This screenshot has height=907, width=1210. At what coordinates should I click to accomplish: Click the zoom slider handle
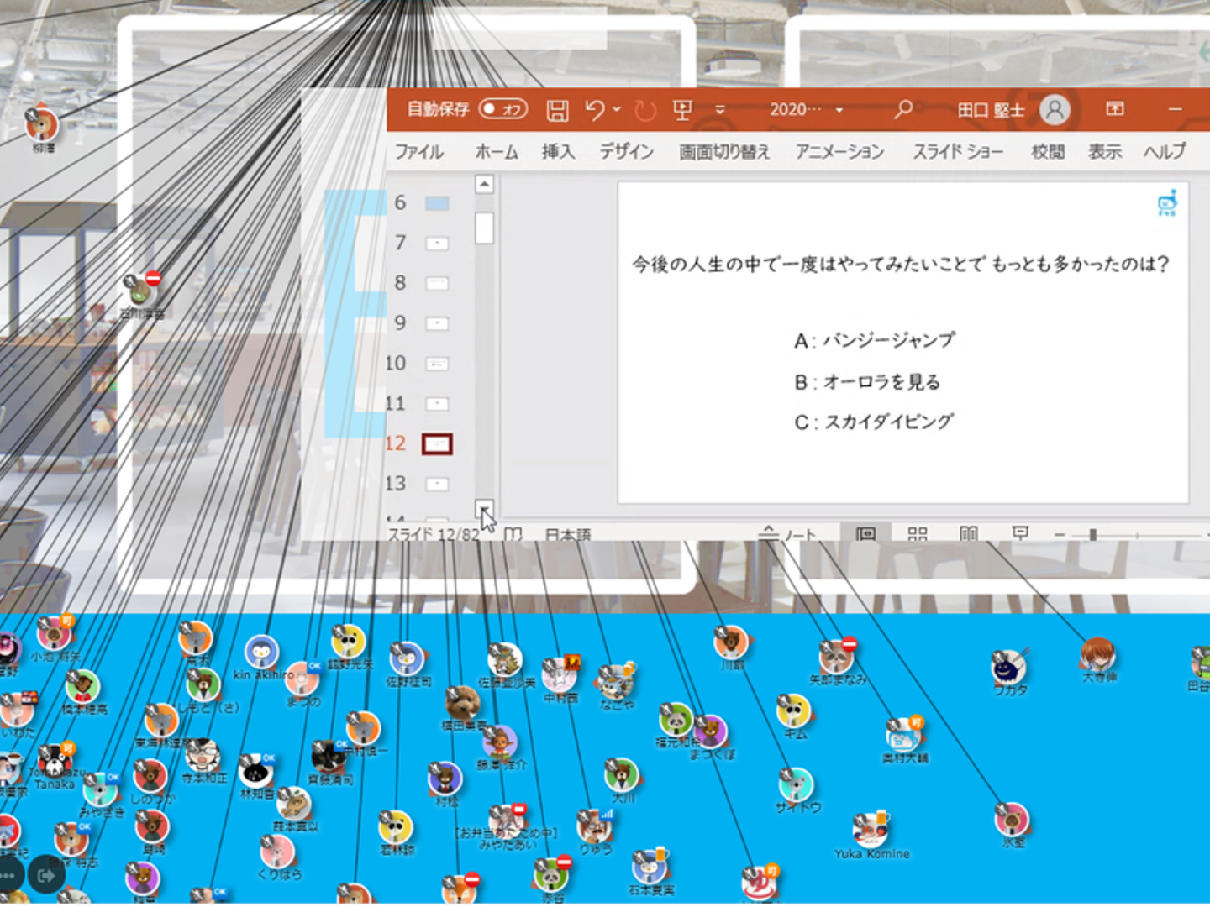click(1092, 534)
